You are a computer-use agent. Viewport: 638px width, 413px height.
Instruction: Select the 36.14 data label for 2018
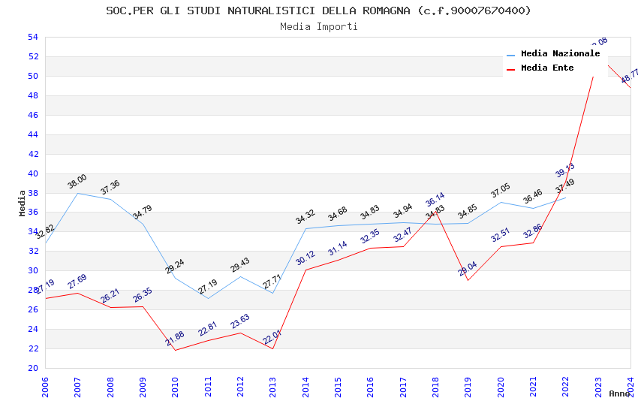(x=435, y=200)
